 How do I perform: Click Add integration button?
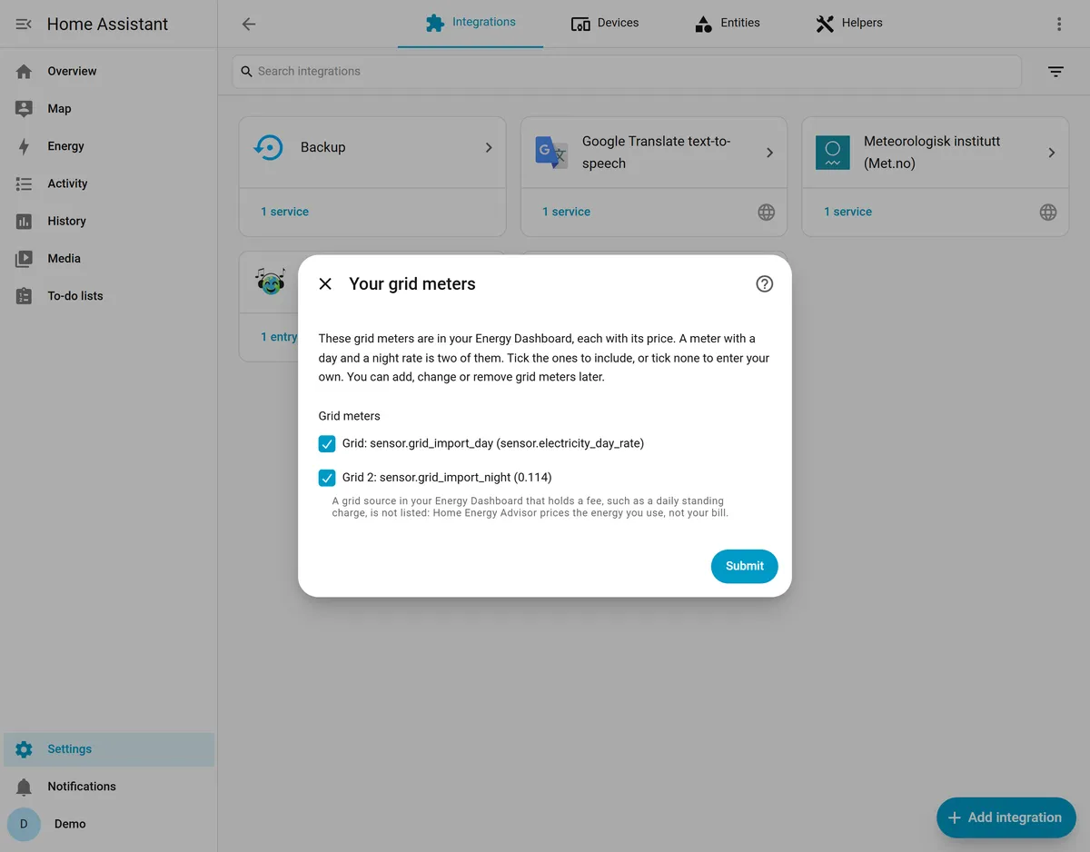[x=1006, y=817]
